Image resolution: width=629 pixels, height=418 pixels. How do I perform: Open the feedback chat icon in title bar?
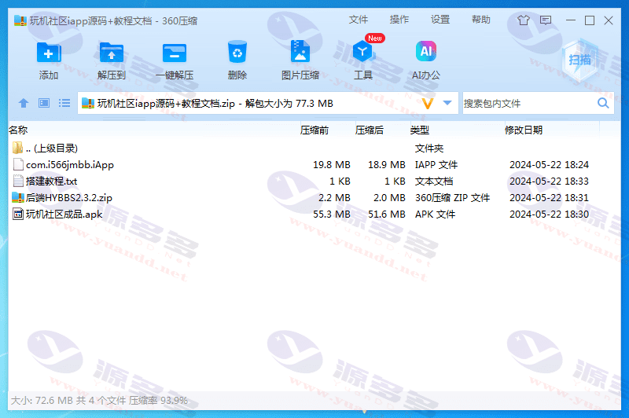(546, 20)
